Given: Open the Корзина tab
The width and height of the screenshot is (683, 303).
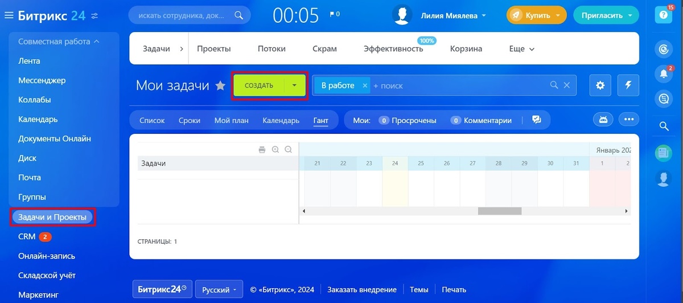Looking at the screenshot, I should coord(466,49).
